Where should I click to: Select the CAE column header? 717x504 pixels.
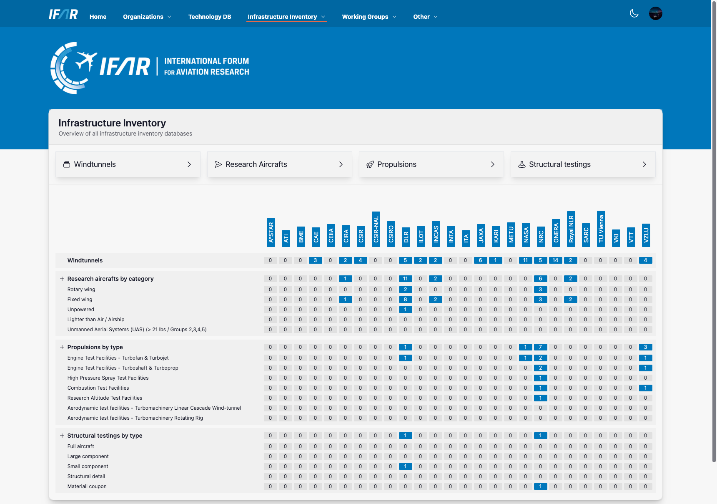(316, 237)
